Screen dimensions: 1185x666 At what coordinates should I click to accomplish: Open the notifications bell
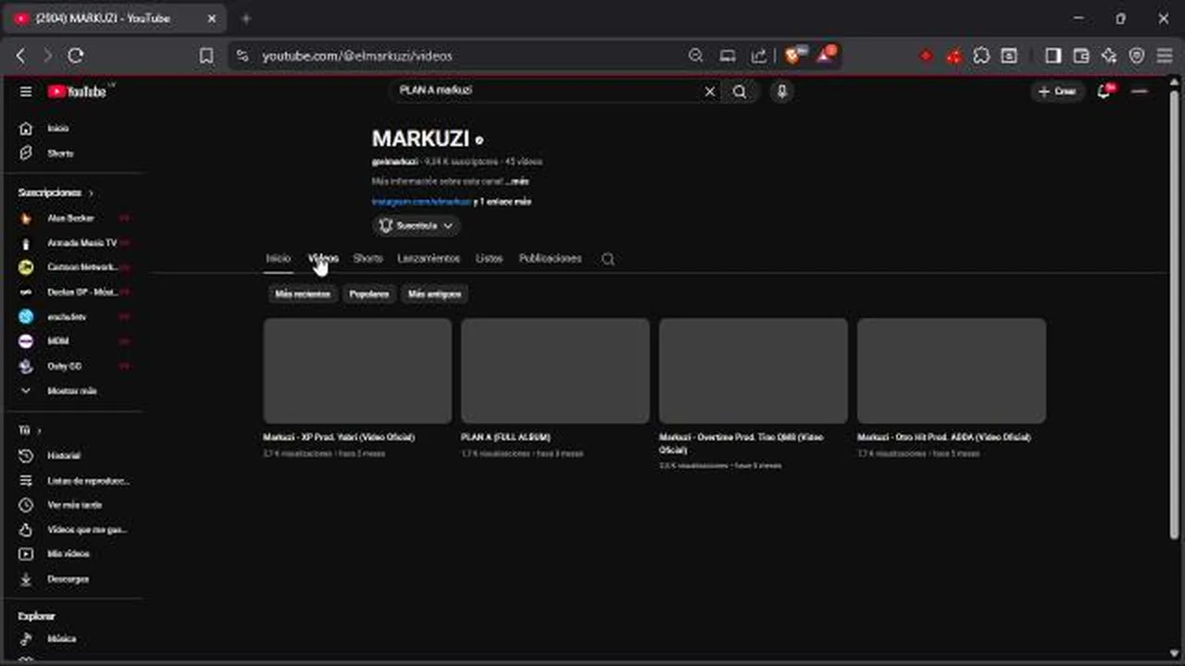(1104, 92)
